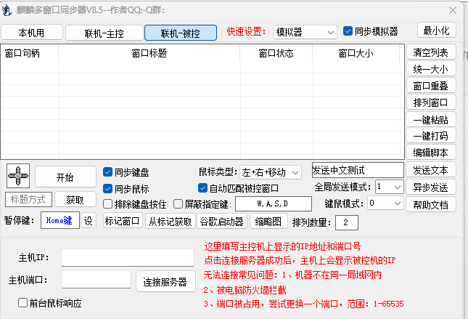Uncheck the 同步模拟器 checkbox
The height and width of the screenshot is (319, 468).
pyautogui.click(x=348, y=31)
